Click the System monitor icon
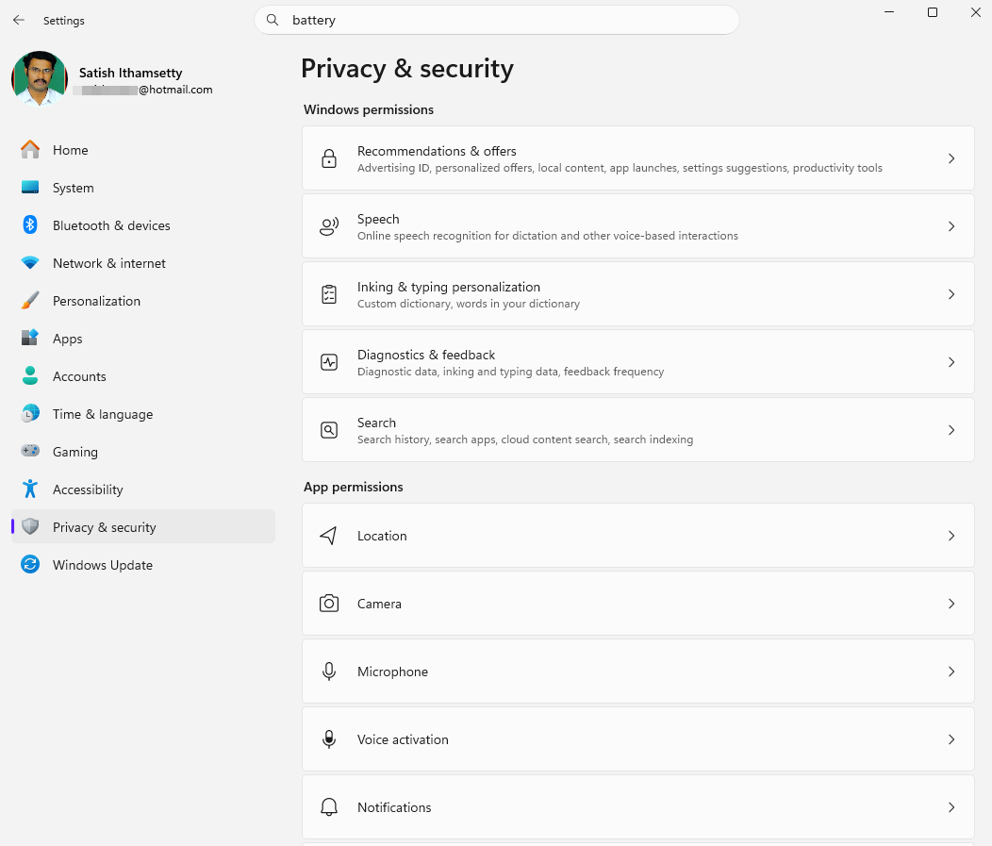 click(x=30, y=188)
